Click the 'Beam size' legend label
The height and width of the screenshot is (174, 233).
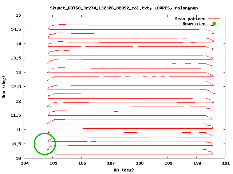pyautogui.click(x=194, y=24)
